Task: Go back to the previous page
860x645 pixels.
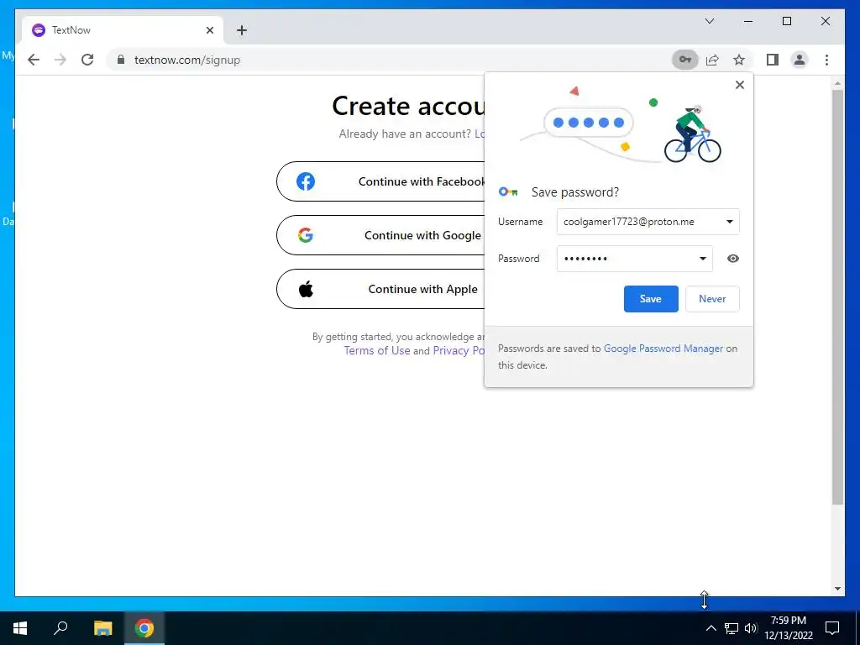Action: (34, 60)
